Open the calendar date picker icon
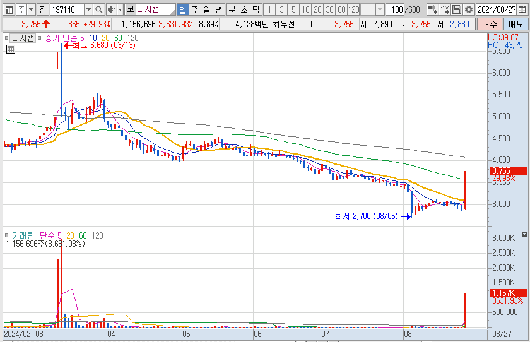This screenshot has width=530, height=342. point(522,9)
